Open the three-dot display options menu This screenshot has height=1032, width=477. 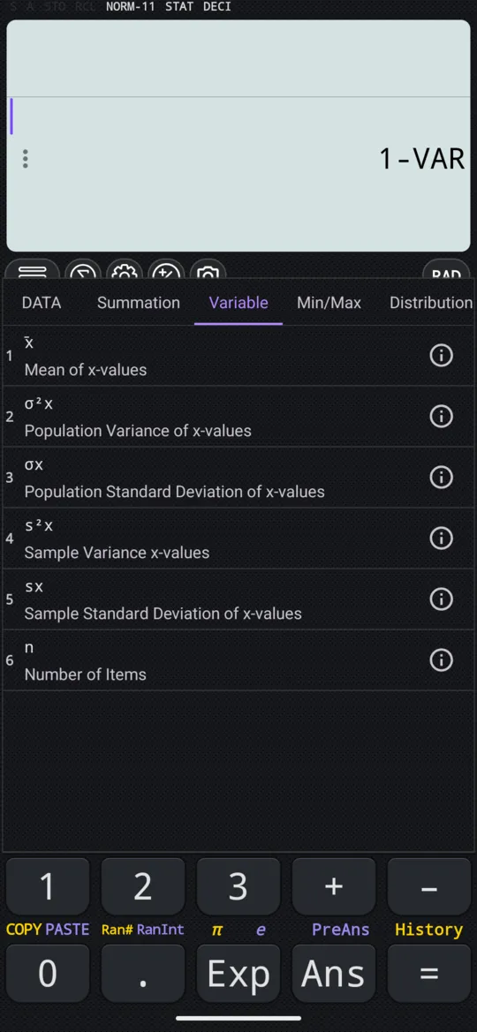(x=25, y=159)
